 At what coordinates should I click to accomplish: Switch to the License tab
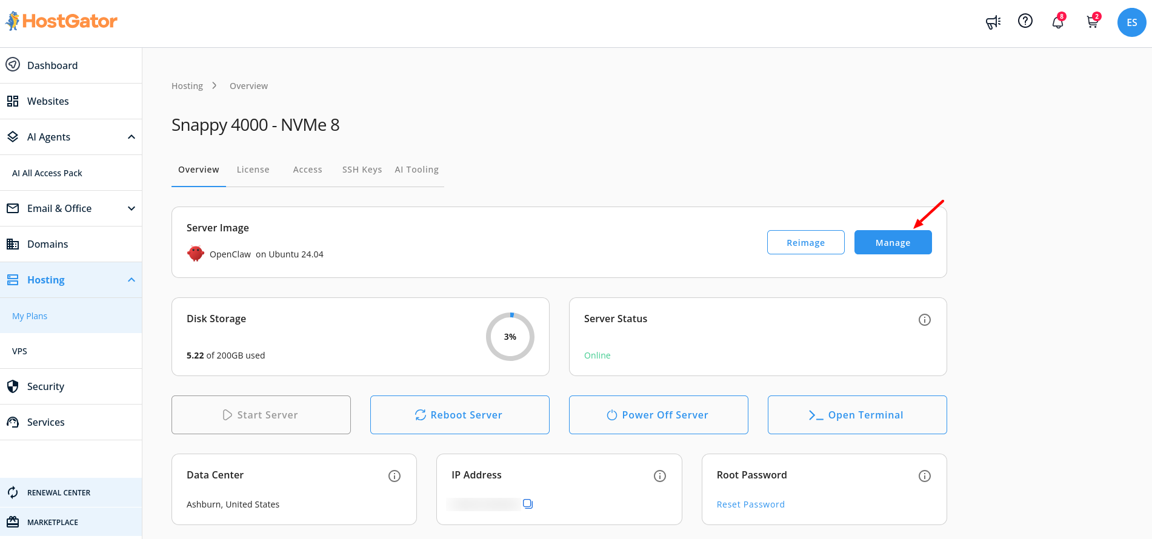point(253,170)
